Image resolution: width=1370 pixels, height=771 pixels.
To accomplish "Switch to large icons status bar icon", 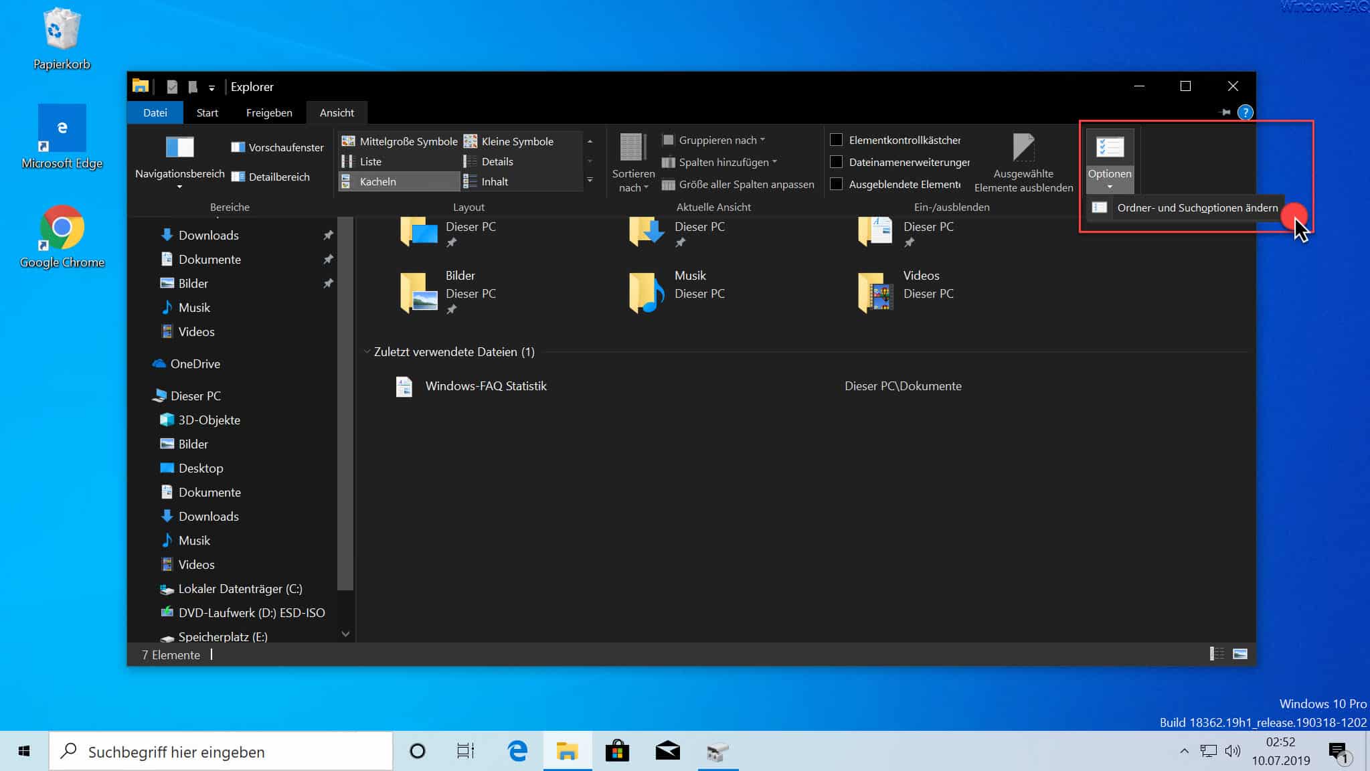I will click(1239, 654).
